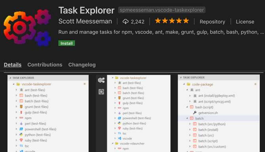Click TS icon beside tsc in middle screenshot
Image resolution: width=265 pixels, height=152 pixels.
(119, 133)
